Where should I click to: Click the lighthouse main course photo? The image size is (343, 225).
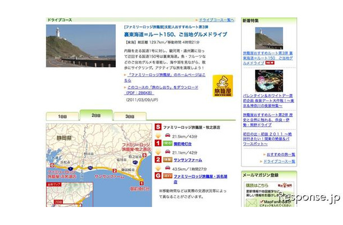click(81, 46)
